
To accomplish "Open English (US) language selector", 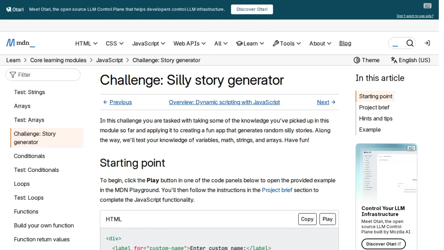I will (410, 60).
